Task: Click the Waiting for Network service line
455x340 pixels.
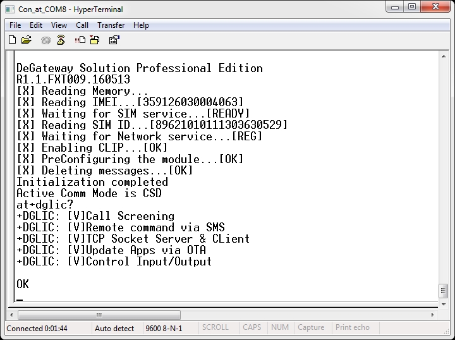Action: [140, 137]
